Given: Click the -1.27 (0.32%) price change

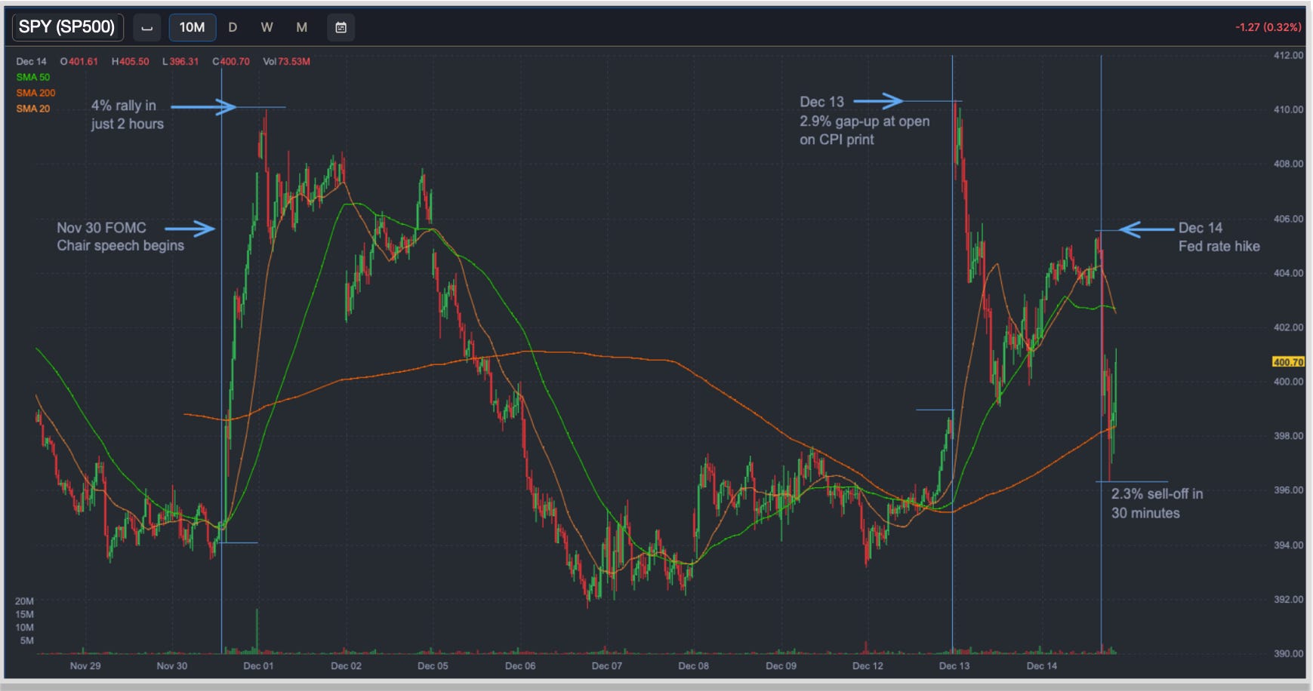Looking at the screenshot, I should click(x=1268, y=27).
